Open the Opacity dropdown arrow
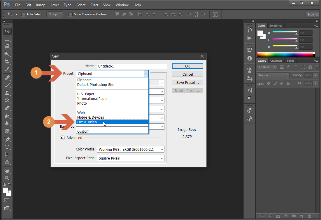321x220 pixels. 316,75
